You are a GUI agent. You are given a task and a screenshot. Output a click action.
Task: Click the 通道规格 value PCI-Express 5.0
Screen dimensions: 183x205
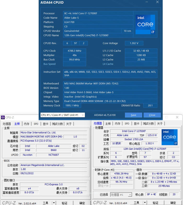coord(53,141)
